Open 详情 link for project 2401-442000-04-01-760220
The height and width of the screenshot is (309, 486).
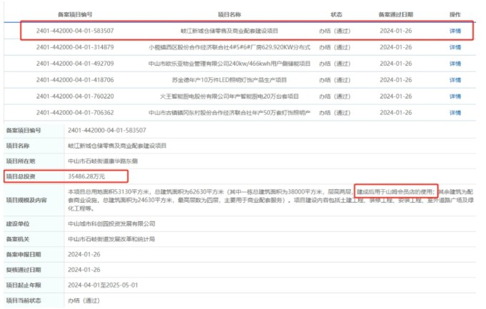coord(455,96)
